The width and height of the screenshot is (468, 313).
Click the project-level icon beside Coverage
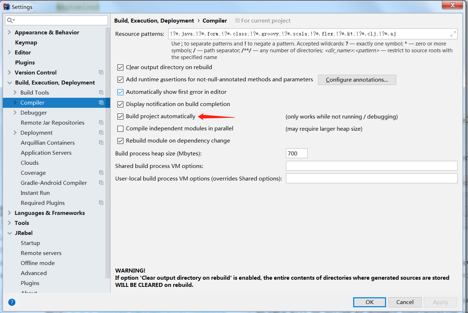coord(101,173)
